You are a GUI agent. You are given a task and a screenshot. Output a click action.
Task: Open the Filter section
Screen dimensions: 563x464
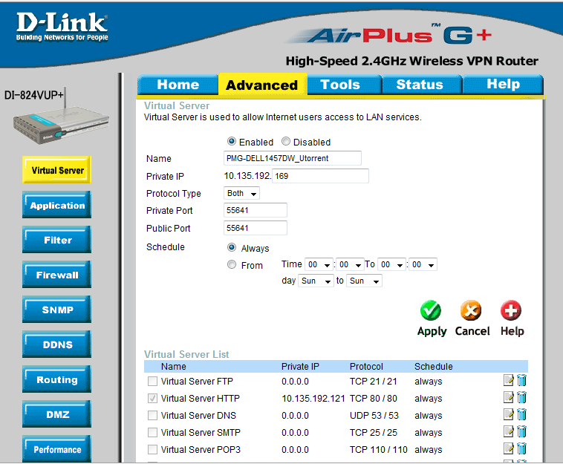(56, 240)
